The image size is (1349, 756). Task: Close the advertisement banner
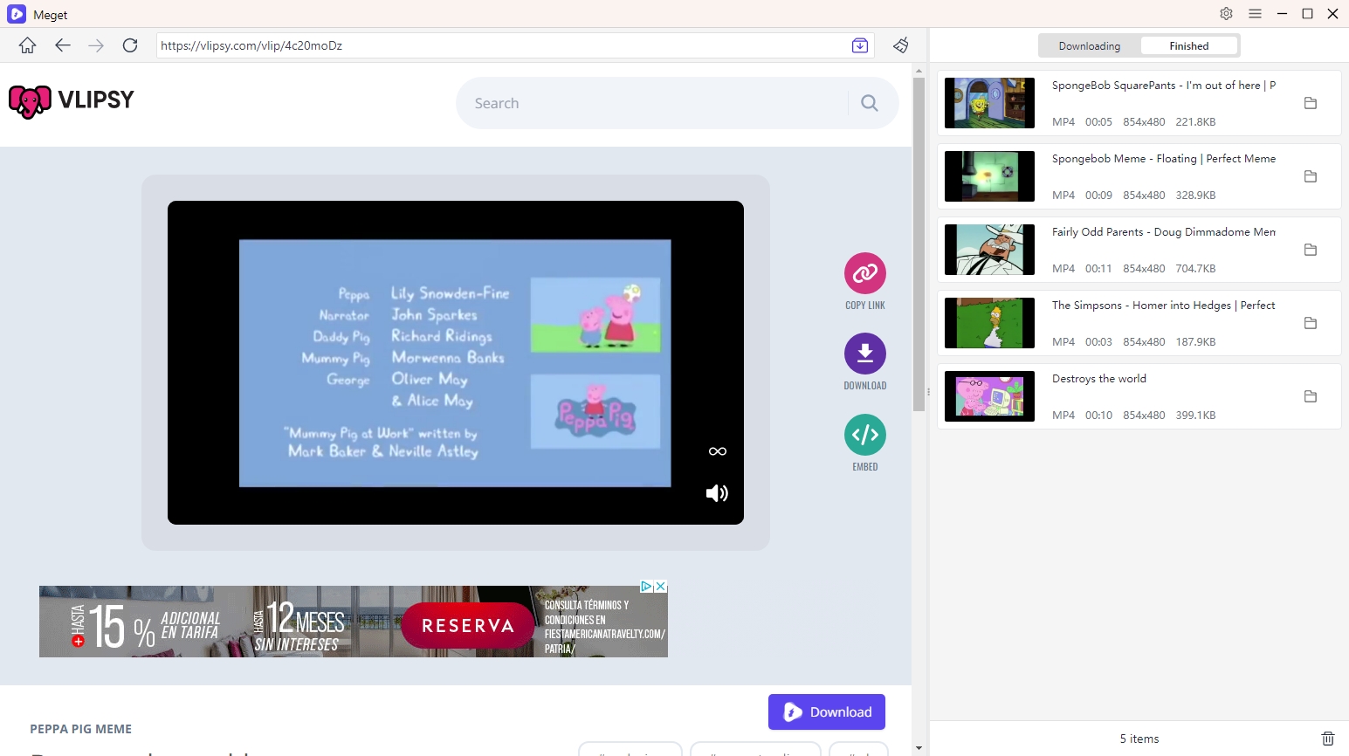661,587
